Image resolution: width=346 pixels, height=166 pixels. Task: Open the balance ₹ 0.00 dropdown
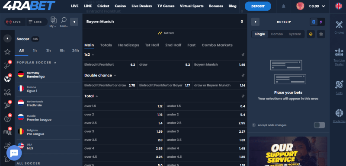pos(317,6)
